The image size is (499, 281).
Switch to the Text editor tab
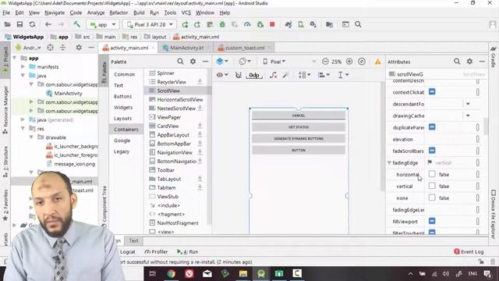pyautogui.click(x=133, y=240)
